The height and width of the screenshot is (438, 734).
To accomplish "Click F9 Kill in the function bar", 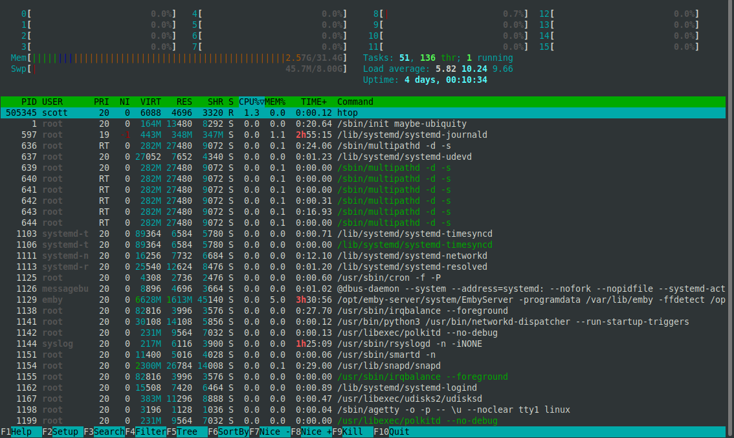I will (x=353, y=432).
